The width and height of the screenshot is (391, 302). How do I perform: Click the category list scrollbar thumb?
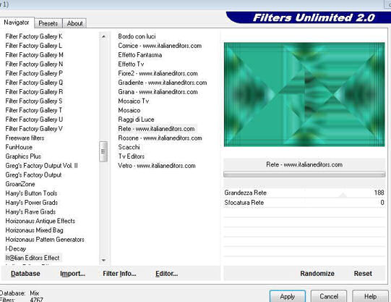(103, 151)
